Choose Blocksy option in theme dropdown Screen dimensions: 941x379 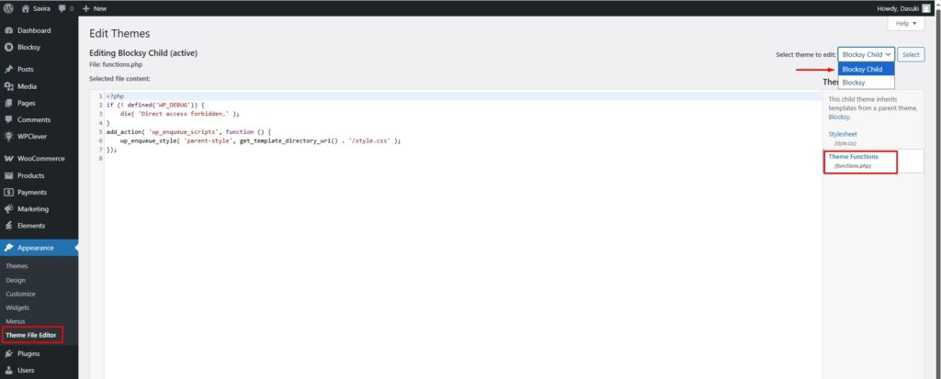(866, 83)
